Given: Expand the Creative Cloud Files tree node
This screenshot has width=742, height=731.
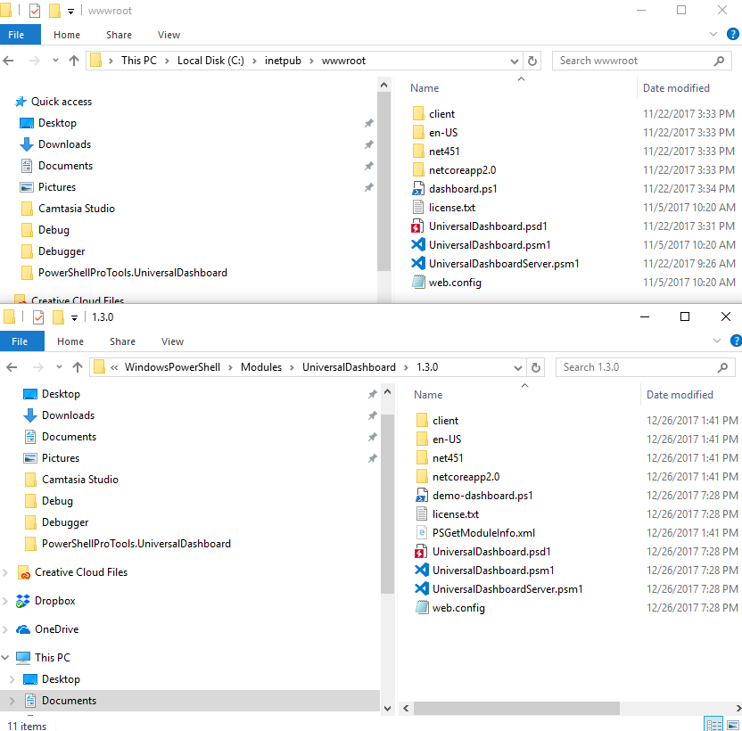Looking at the screenshot, I should tap(8, 572).
